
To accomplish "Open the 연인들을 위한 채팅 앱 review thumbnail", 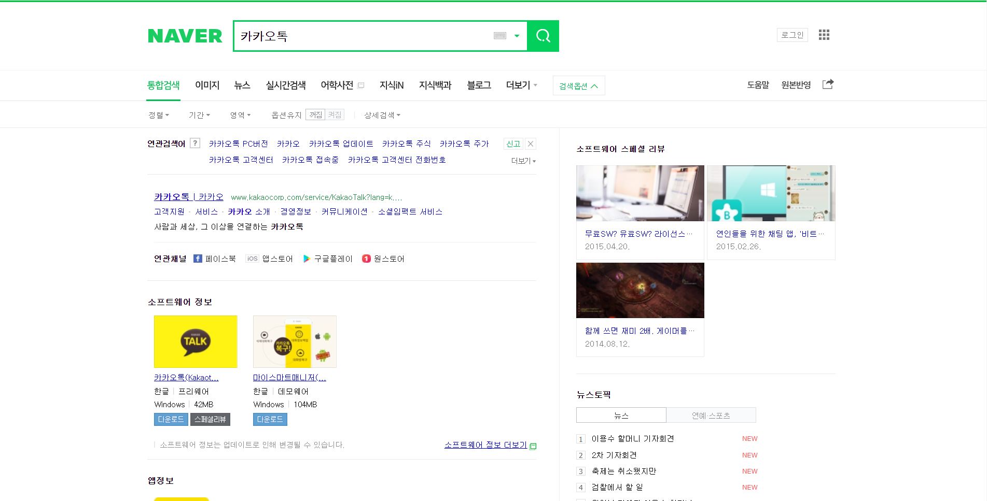I will [x=771, y=193].
